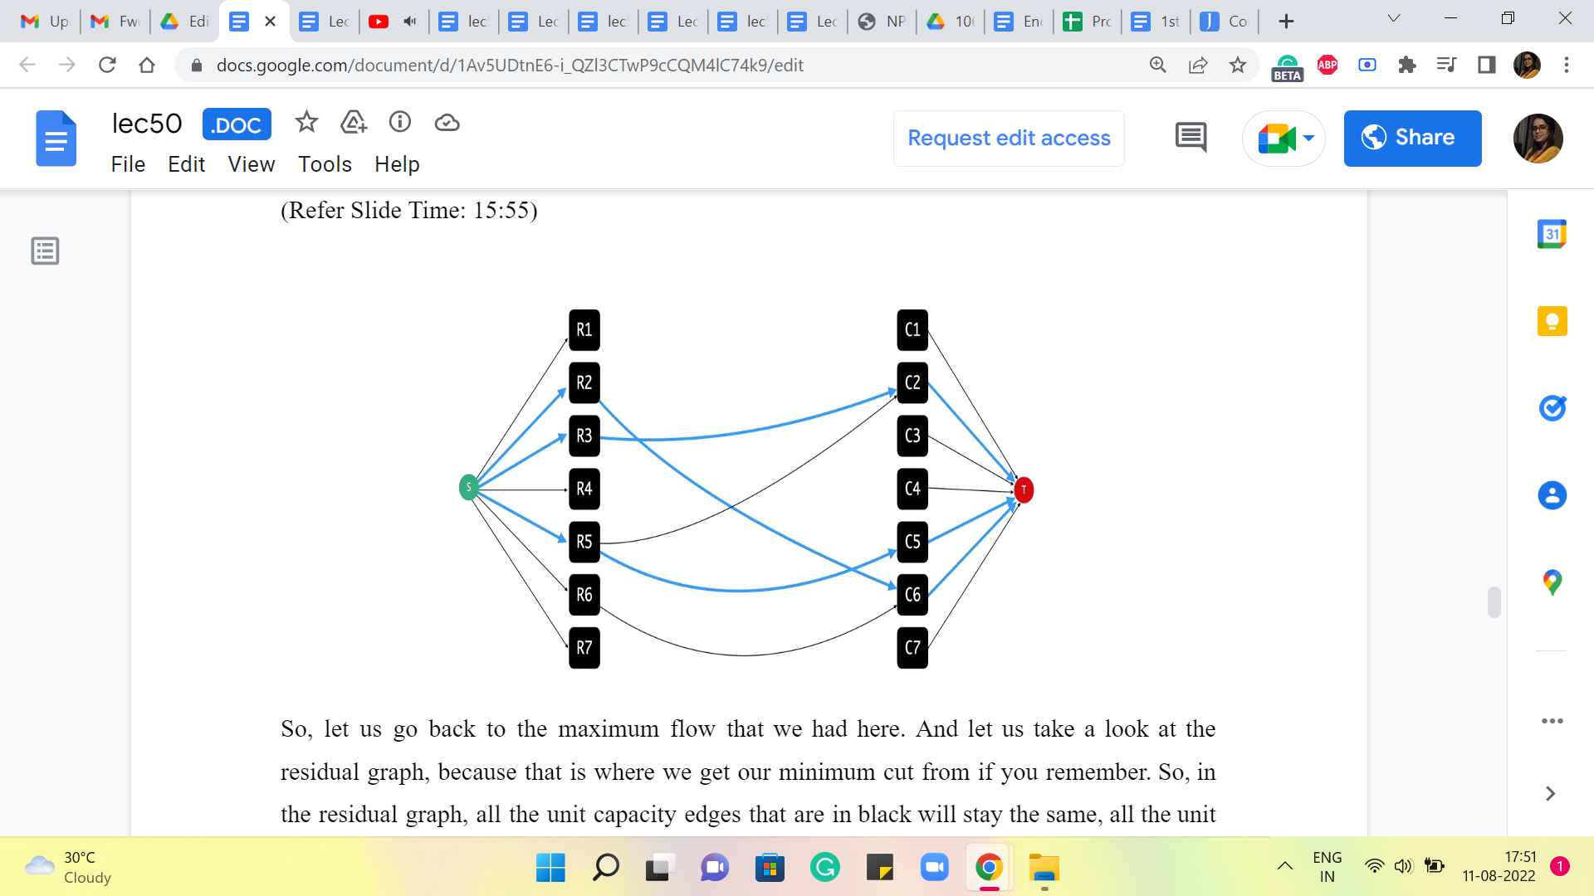Click the blue Share button
This screenshot has width=1594, height=896.
1412,138
